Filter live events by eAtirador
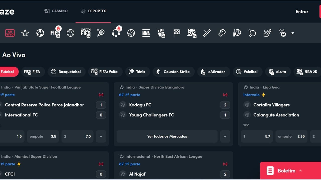 [x=213, y=72]
